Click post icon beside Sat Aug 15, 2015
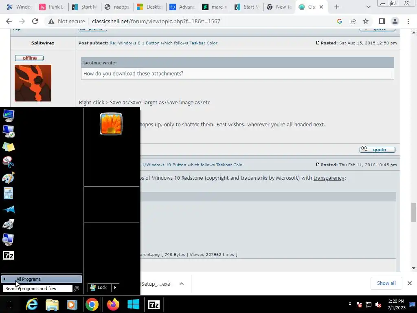The width and height of the screenshot is (417, 313). 318,43
